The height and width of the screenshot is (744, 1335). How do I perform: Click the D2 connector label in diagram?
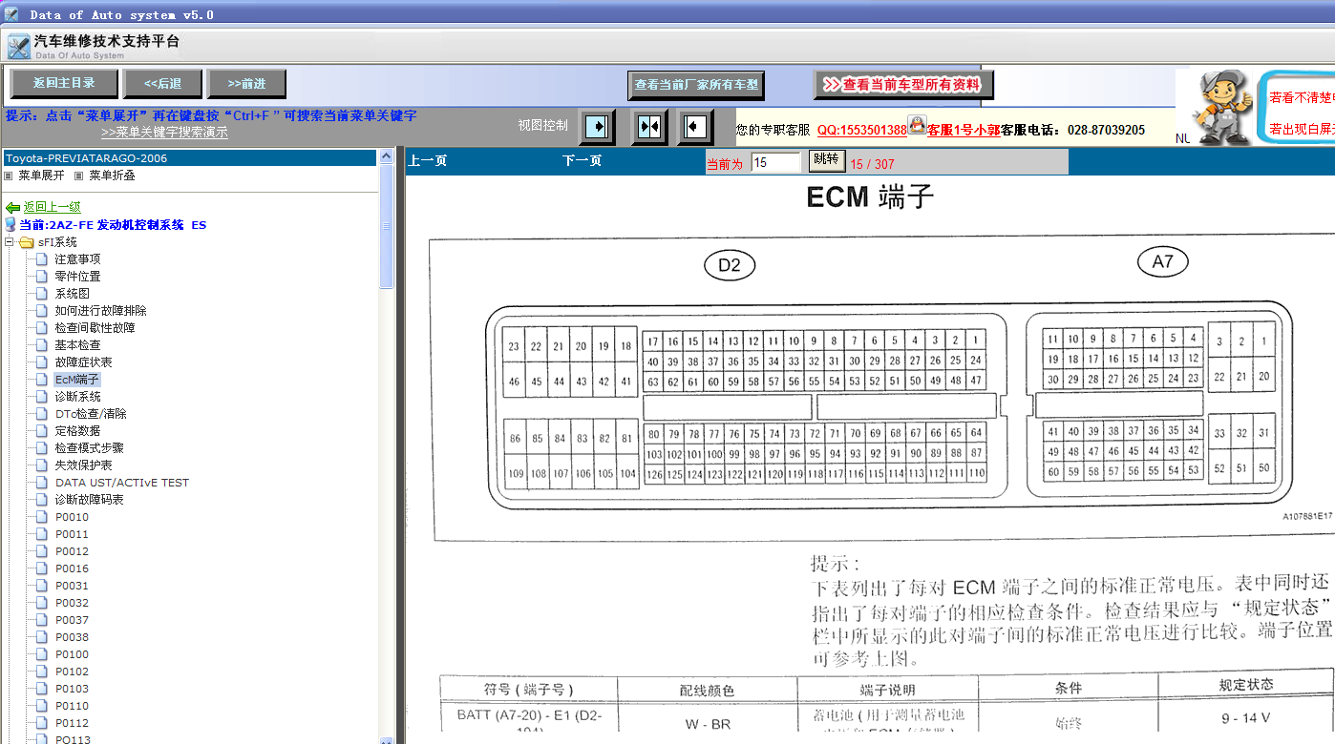pyautogui.click(x=730, y=265)
